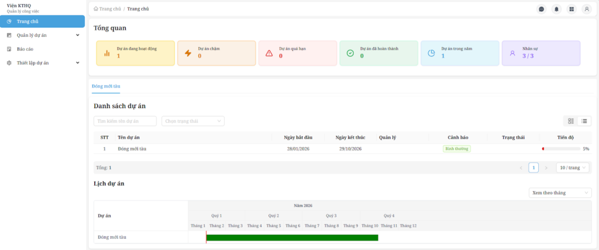Open the 10 / trang page size selector
Image resolution: width=599 pixels, height=250 pixels.
(x=572, y=168)
